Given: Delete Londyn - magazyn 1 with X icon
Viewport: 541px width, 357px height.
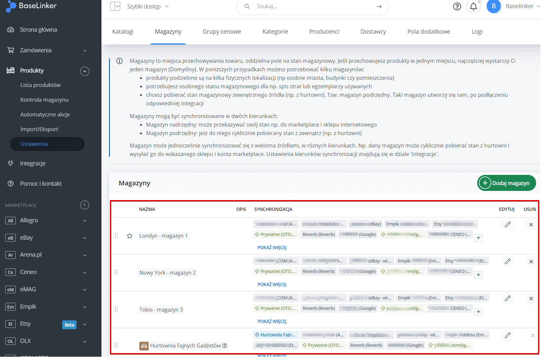Looking at the screenshot, I should click(x=531, y=225).
